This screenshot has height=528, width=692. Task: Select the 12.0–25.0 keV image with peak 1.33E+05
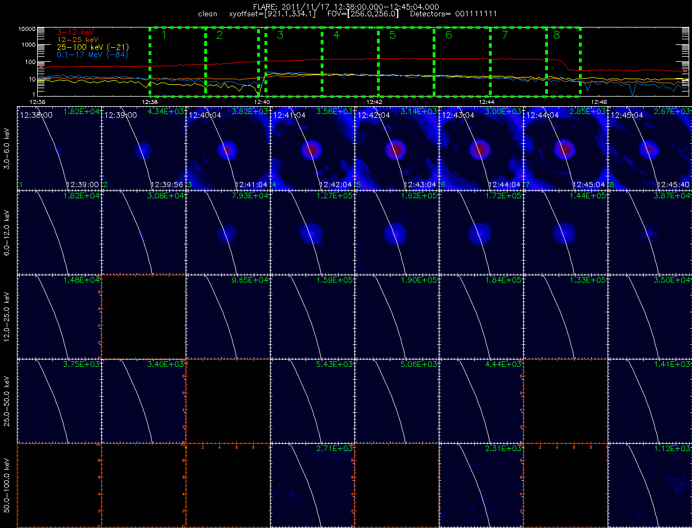tap(565, 316)
